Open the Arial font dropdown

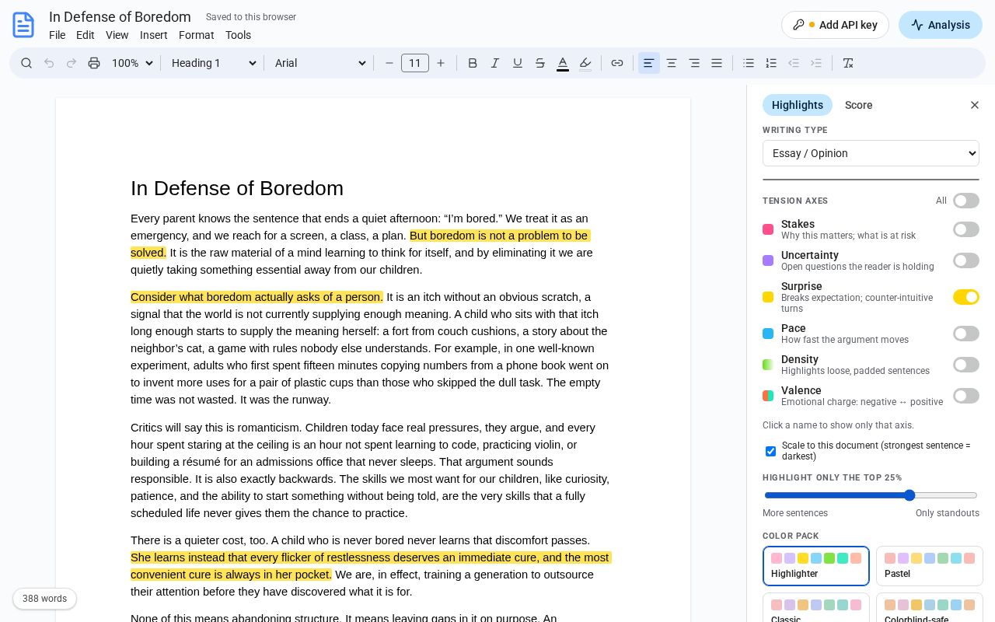[x=320, y=63]
